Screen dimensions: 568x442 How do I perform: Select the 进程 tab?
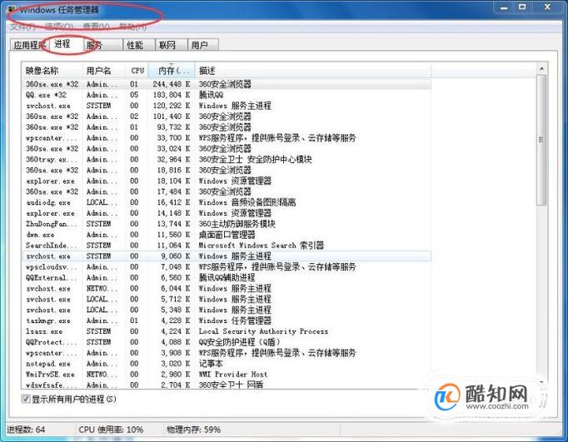[x=65, y=44]
